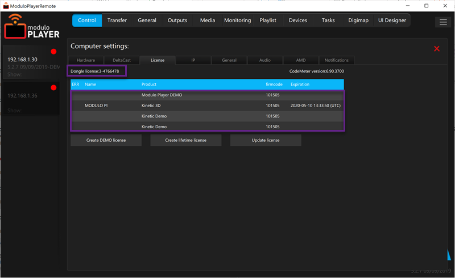Click red status dot for 192.168.1.36

coord(53,88)
